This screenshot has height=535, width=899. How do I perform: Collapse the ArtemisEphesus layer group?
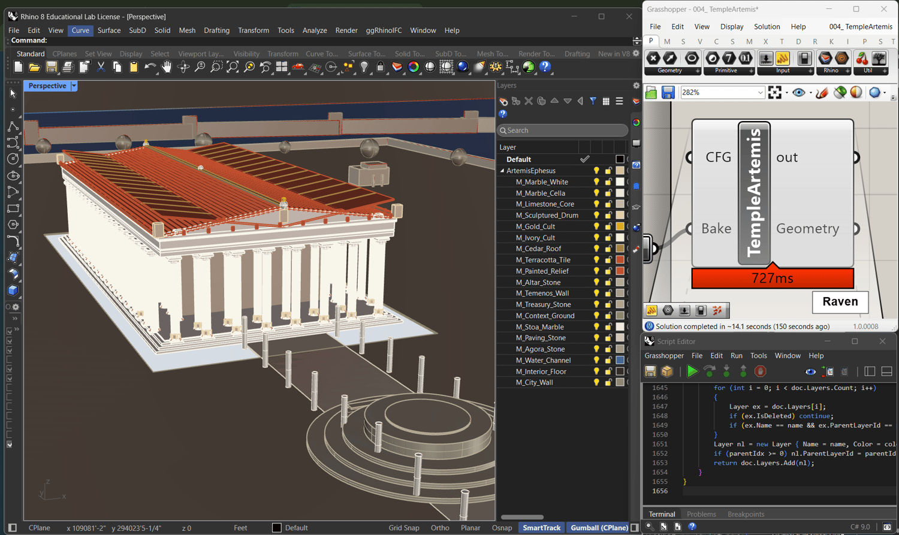pos(502,171)
